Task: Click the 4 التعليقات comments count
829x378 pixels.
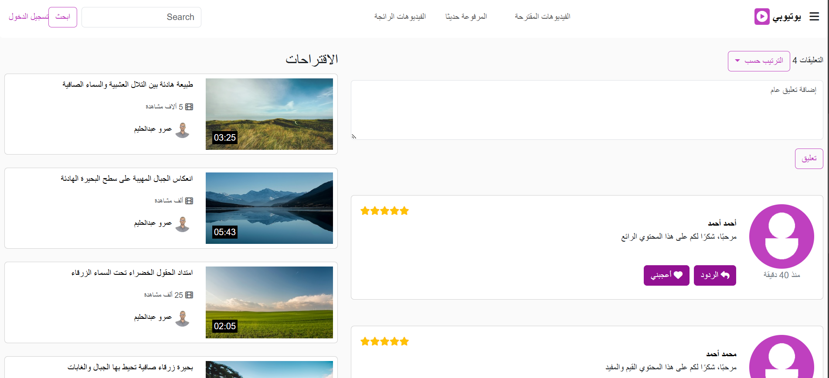Action: [x=808, y=60]
